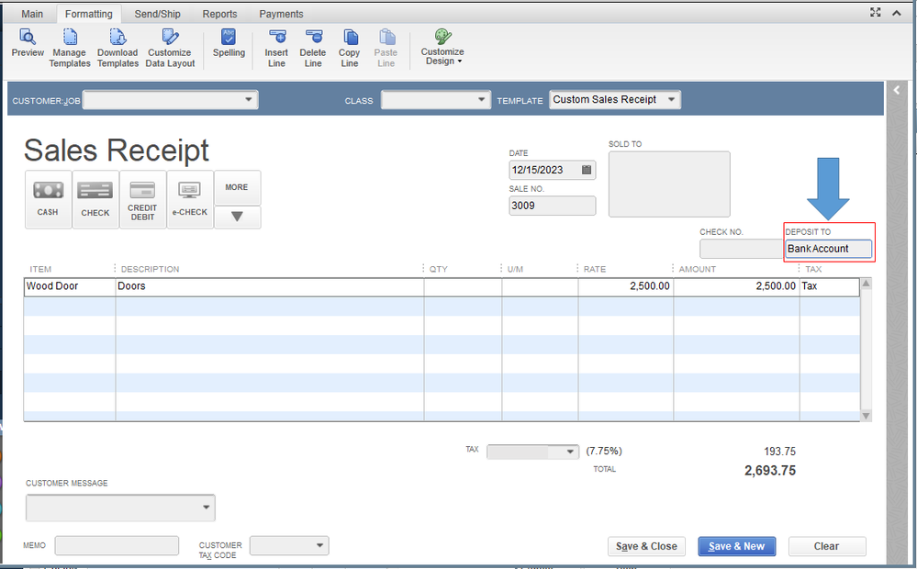Switch to the Send/Ship tab
The width and height of the screenshot is (917, 569).
[x=157, y=14]
